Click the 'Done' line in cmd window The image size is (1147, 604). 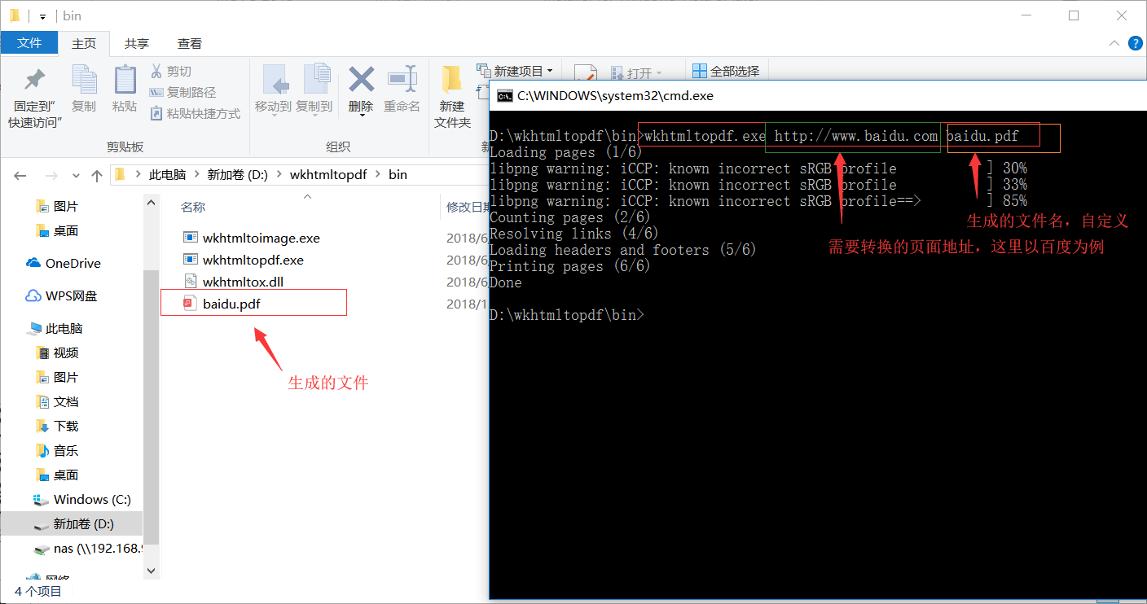506,282
